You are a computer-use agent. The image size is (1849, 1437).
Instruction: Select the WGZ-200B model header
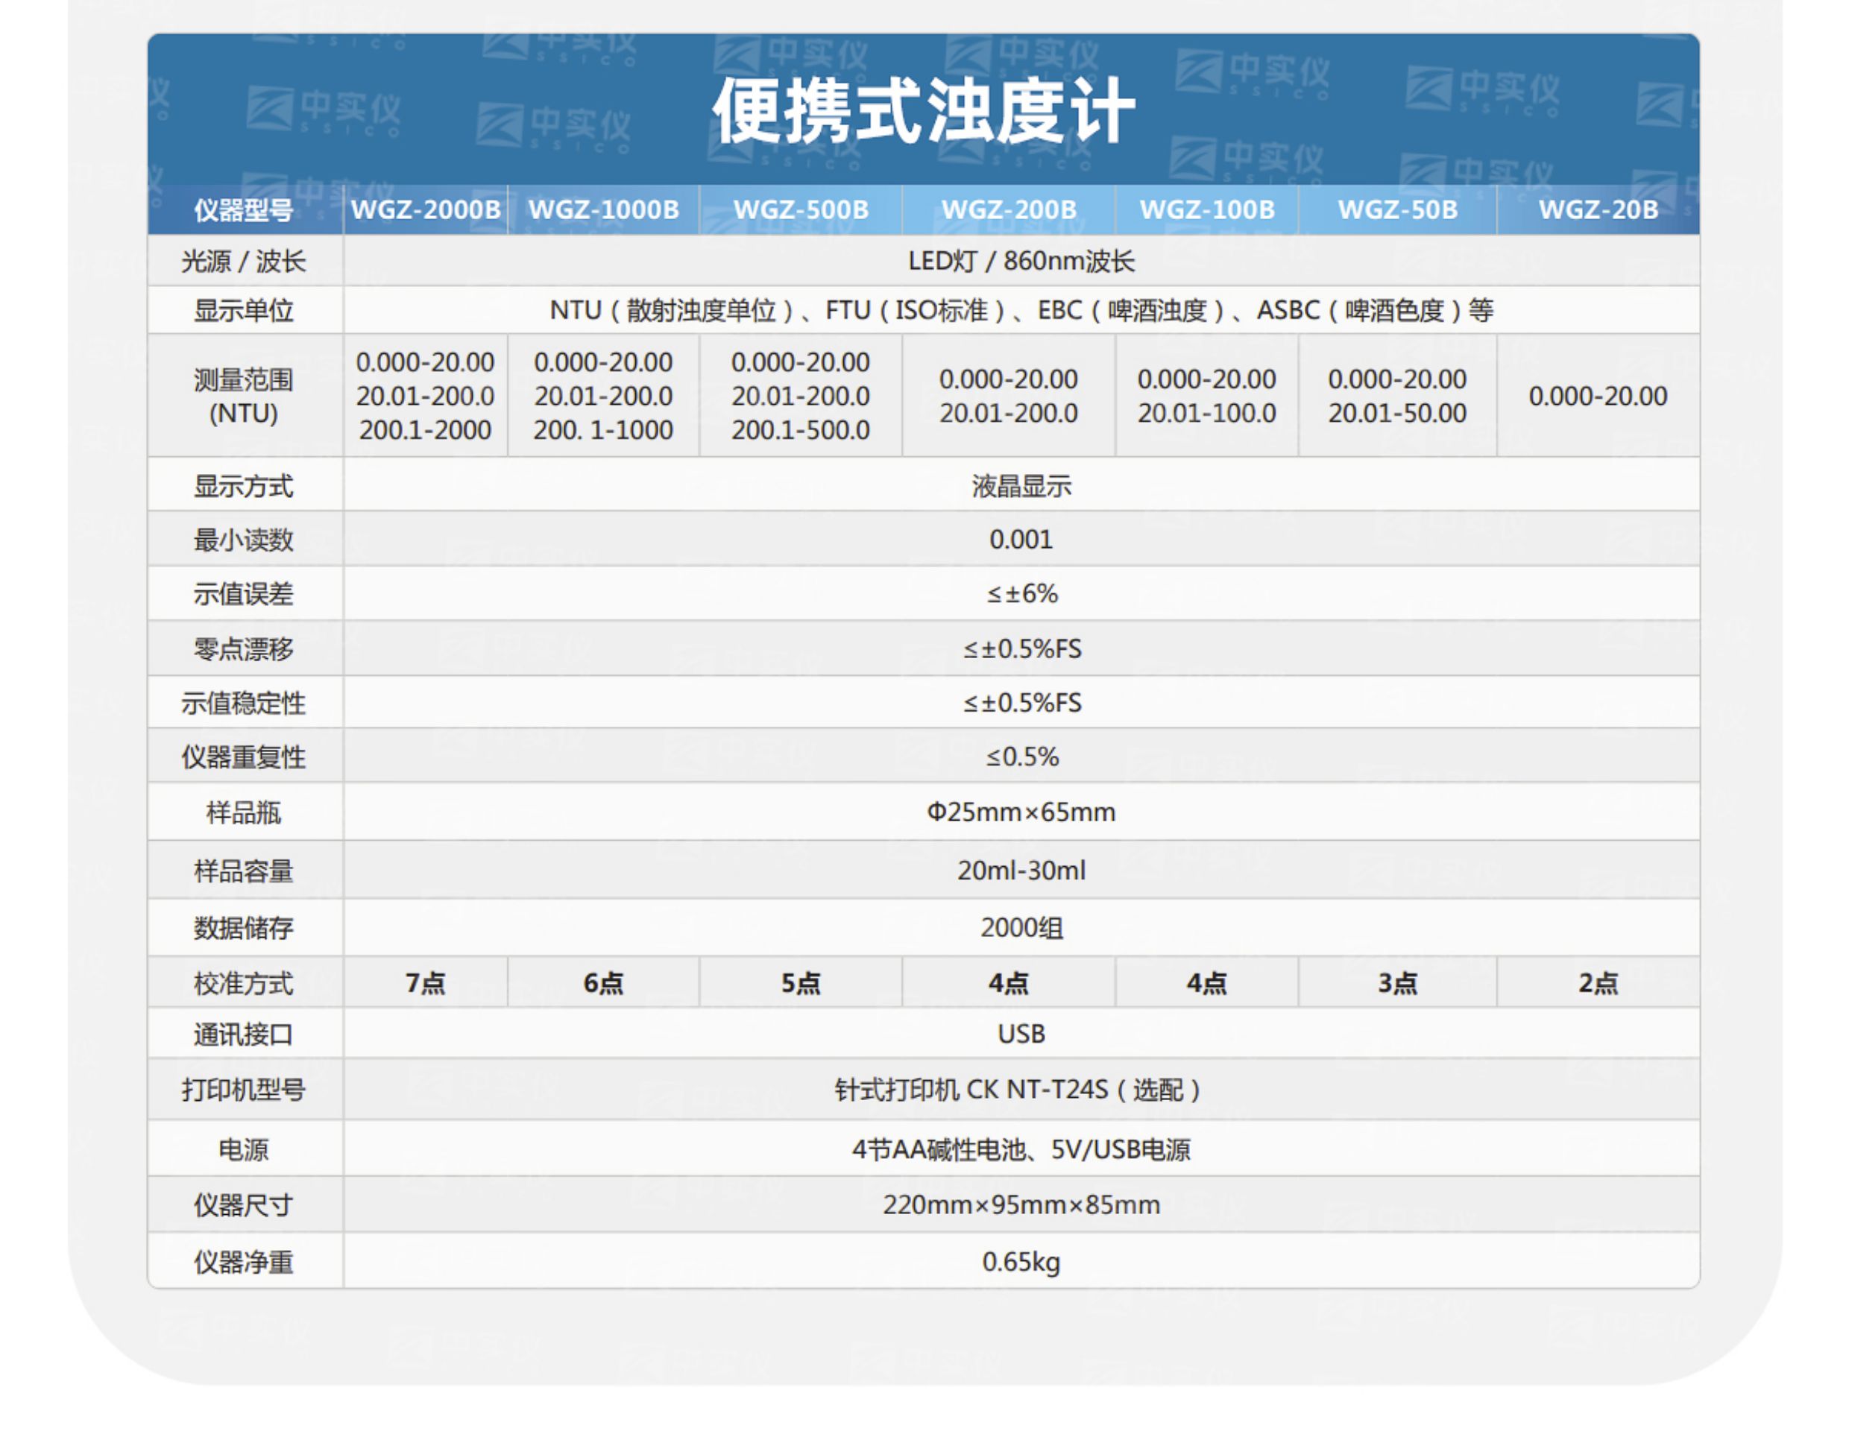click(x=1008, y=210)
